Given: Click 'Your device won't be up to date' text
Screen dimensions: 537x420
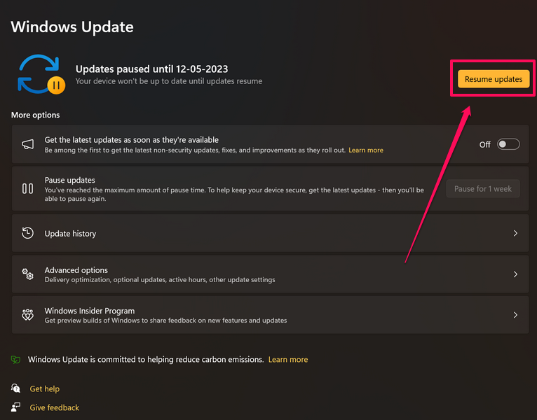Looking at the screenshot, I should [x=169, y=81].
